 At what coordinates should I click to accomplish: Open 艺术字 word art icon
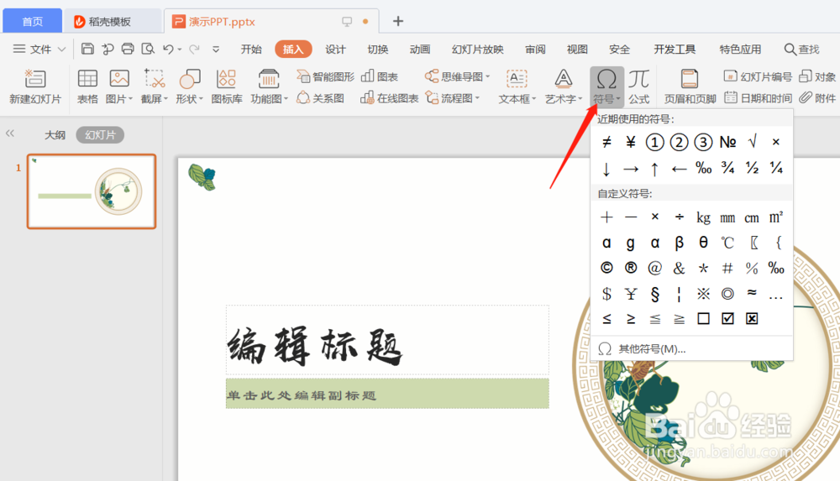click(x=563, y=79)
